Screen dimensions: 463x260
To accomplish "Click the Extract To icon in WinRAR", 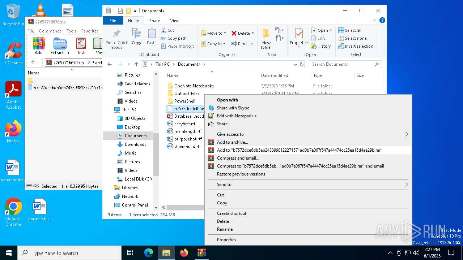I will 60,46.
